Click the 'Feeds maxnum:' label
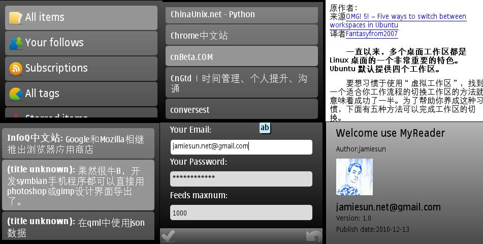This screenshot has width=483, height=244. tap(199, 195)
